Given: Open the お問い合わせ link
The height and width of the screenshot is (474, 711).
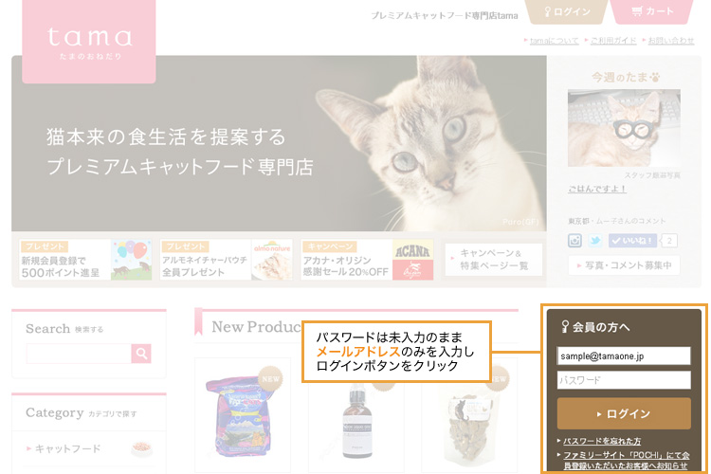Looking at the screenshot, I should tap(670, 41).
